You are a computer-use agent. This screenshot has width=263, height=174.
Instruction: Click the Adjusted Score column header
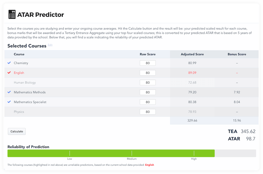tap(192, 54)
